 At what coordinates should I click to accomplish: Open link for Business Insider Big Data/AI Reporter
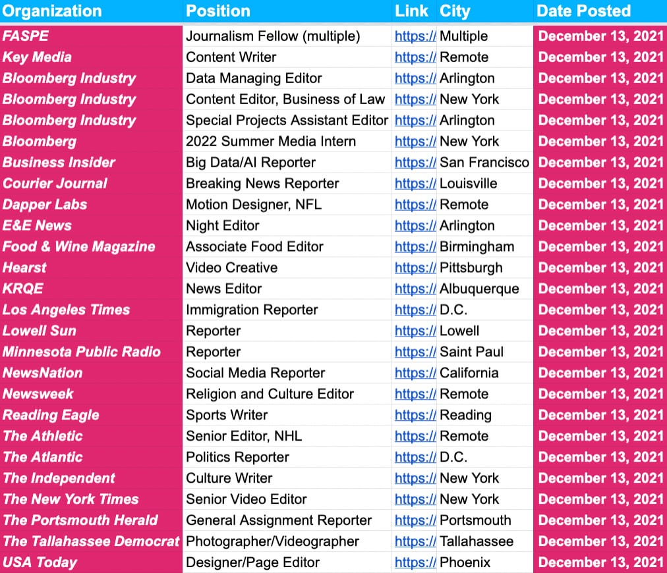click(x=415, y=163)
